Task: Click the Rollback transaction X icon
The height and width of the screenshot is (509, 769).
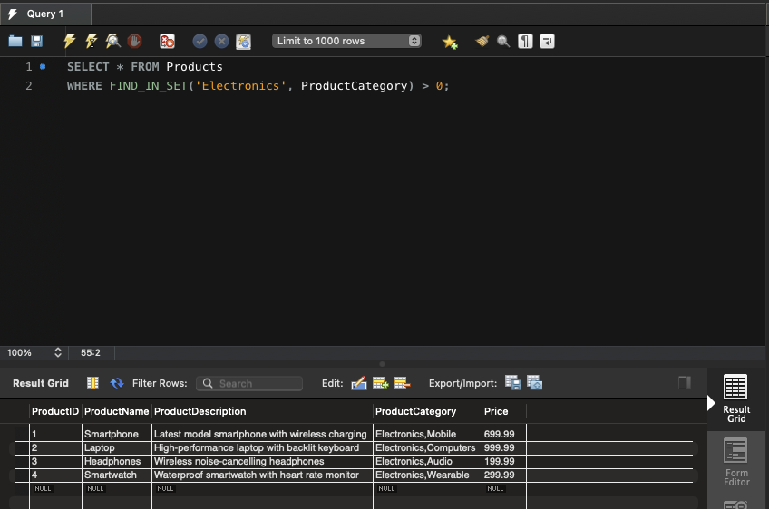Action: (221, 41)
